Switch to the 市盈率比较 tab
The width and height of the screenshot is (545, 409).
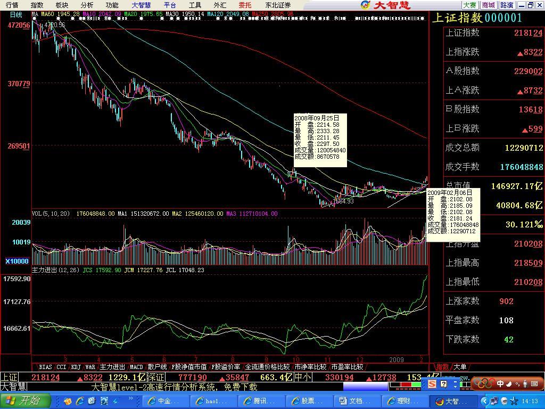click(x=347, y=367)
